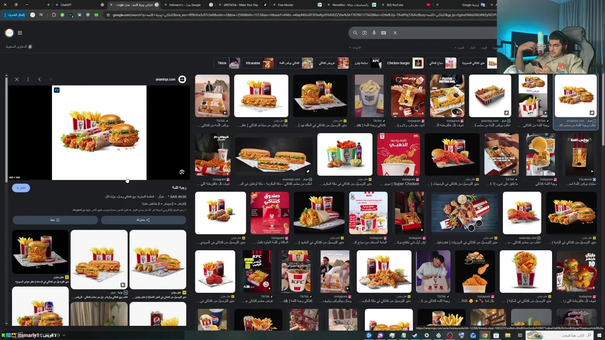Start search by image camera icon

[364, 33]
